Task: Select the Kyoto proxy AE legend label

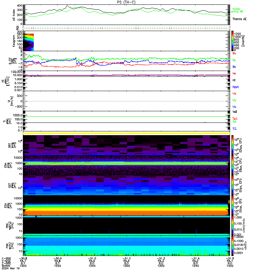Action: pyautogui.click(x=237, y=10)
